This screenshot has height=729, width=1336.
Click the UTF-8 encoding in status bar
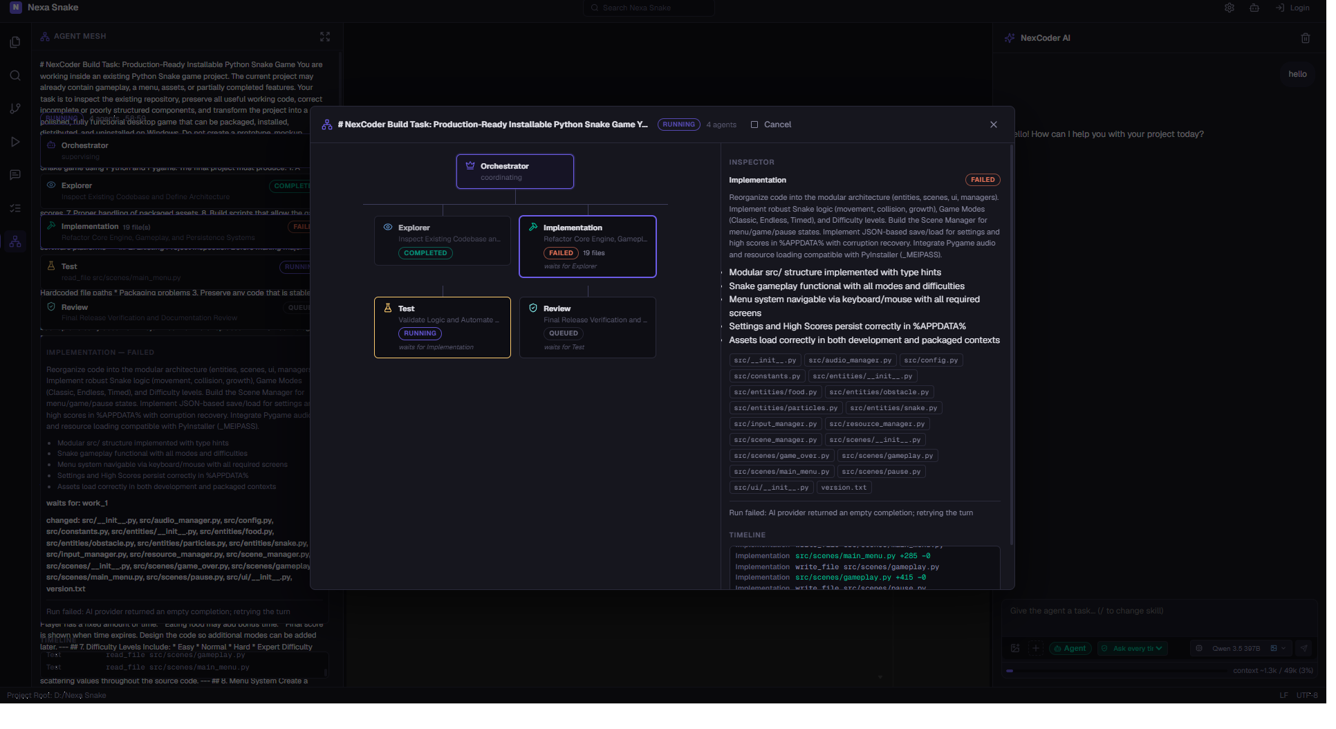[1307, 695]
